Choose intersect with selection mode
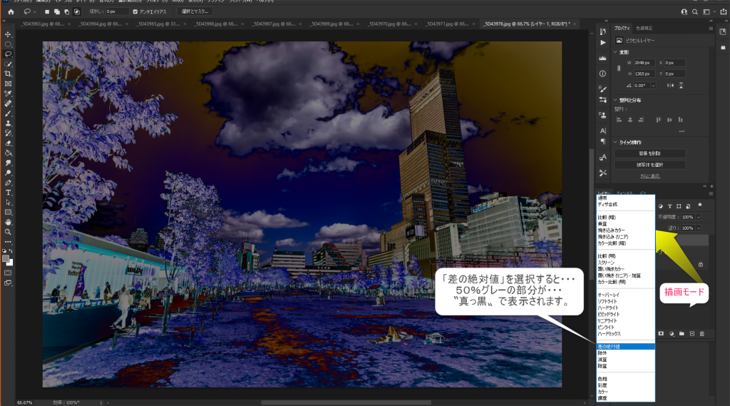This screenshot has height=406, width=730. tap(77, 11)
